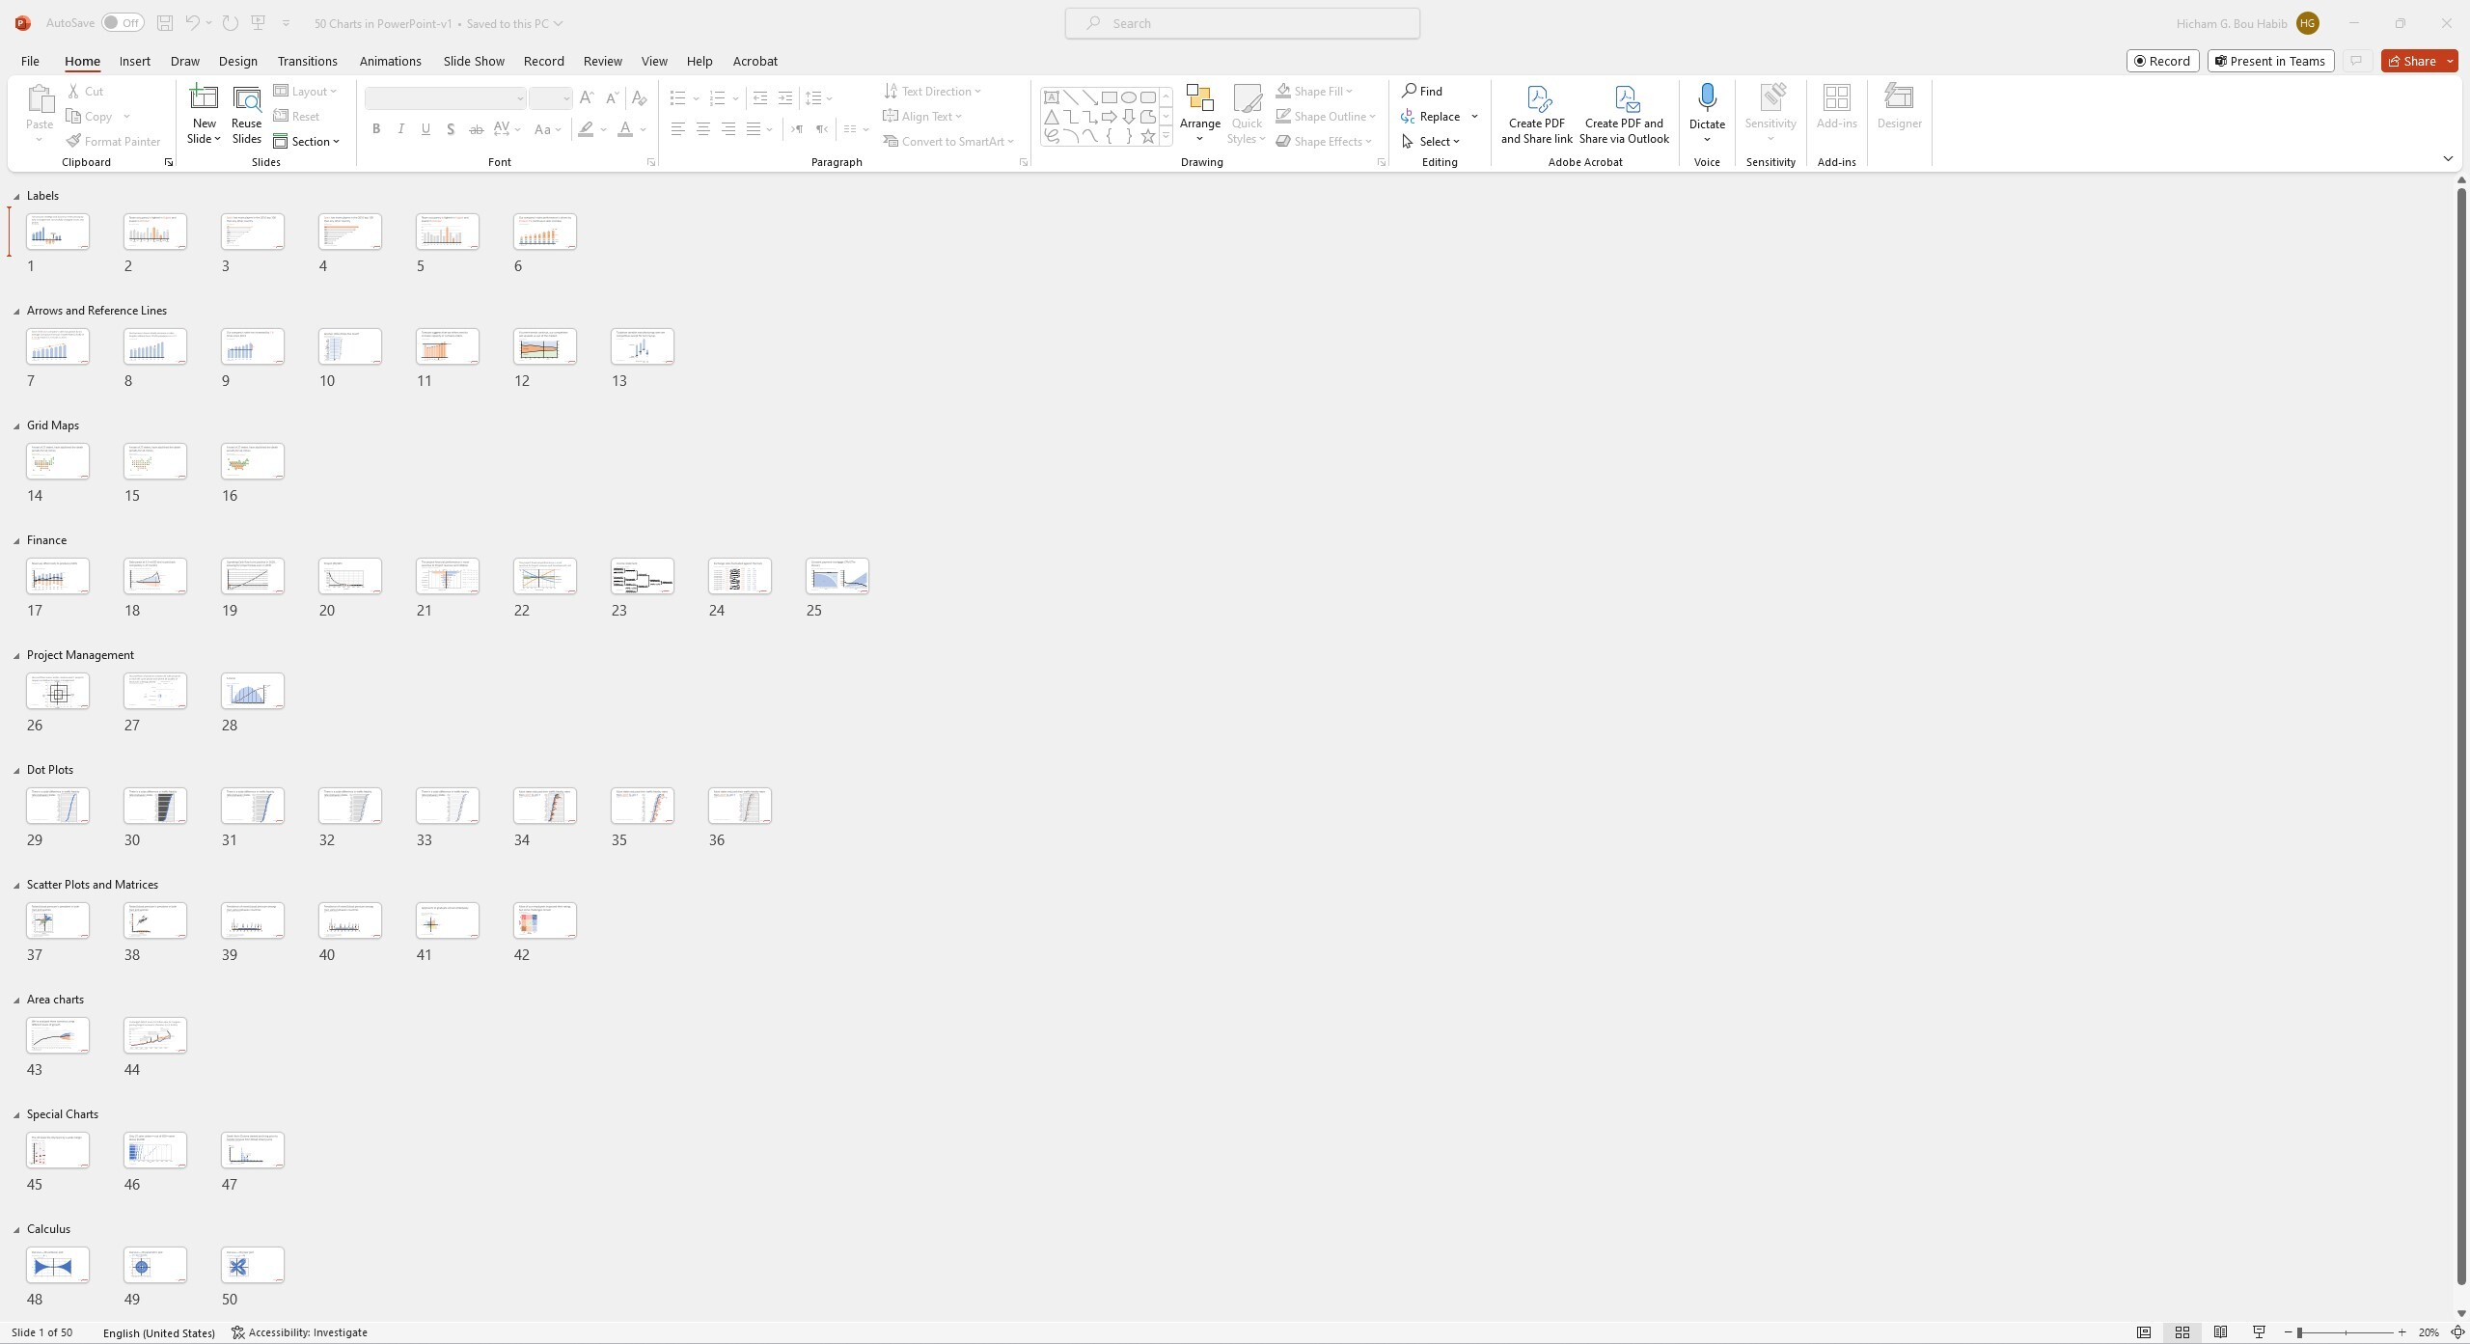
Task: Click Accessibility: Investigate in status bar
Action: coord(299,1332)
